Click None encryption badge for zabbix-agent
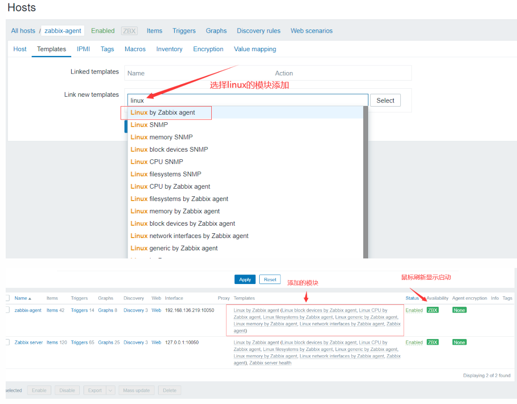This screenshot has width=517, height=404. [459, 310]
